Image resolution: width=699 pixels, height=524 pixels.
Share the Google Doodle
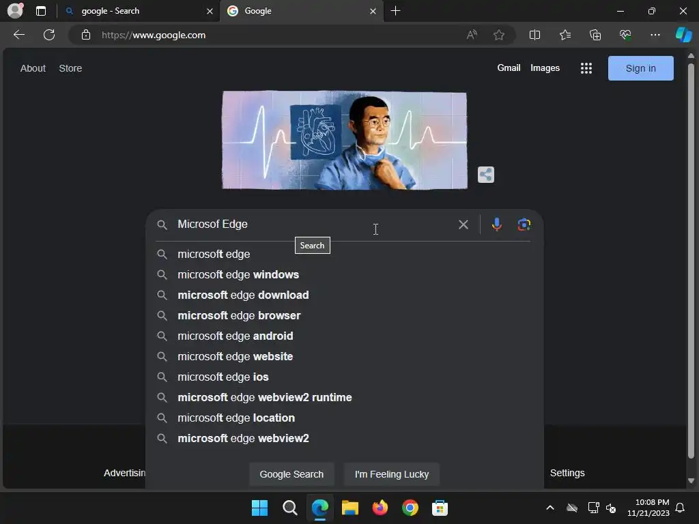tap(486, 175)
